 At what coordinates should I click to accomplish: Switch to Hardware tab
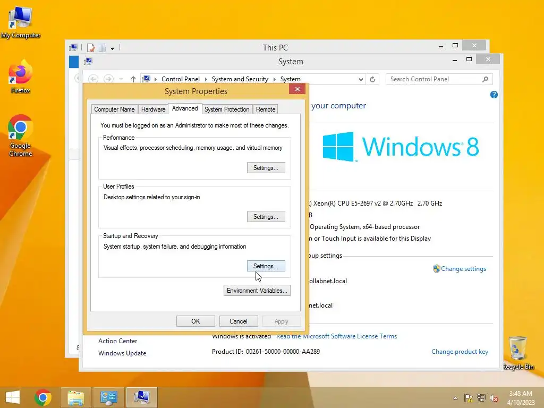153,109
